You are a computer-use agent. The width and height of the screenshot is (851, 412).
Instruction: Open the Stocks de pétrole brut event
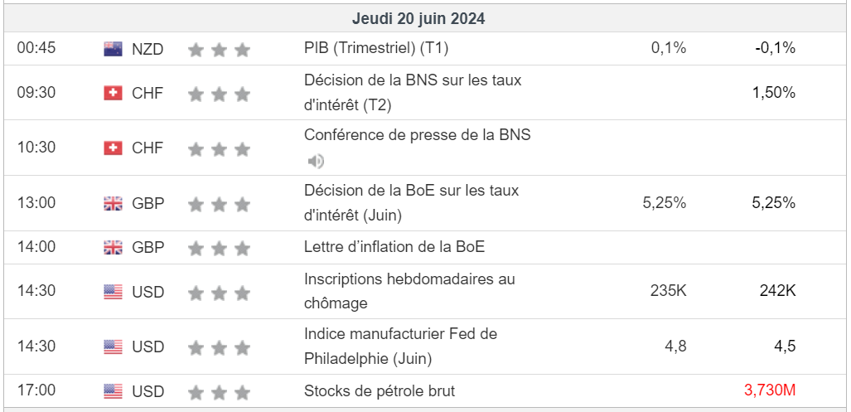click(380, 390)
